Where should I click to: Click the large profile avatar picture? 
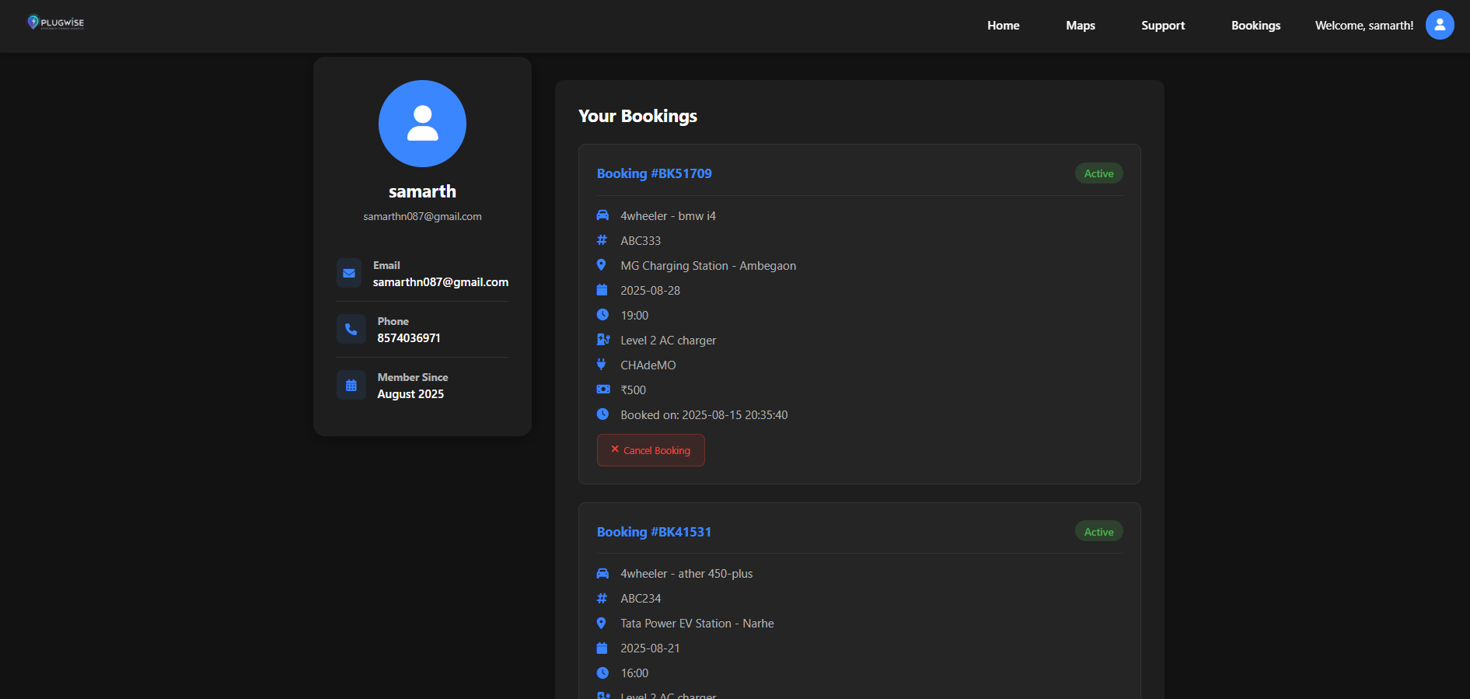point(422,124)
